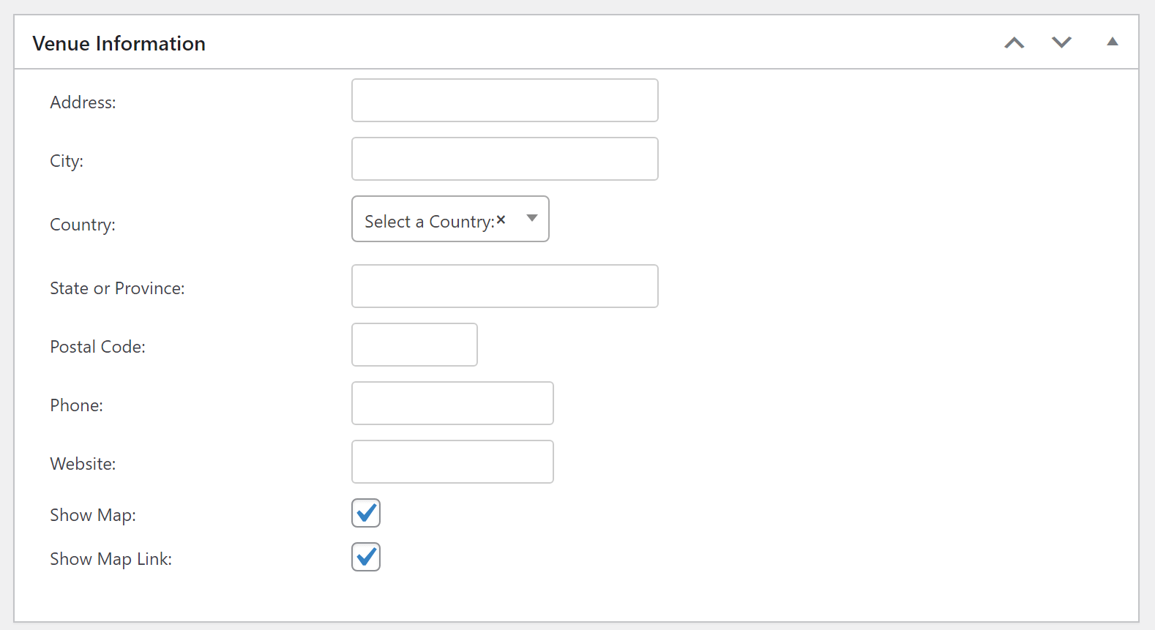Uncheck the Show Map checkbox
Screen dimensions: 1155x630
365,513
